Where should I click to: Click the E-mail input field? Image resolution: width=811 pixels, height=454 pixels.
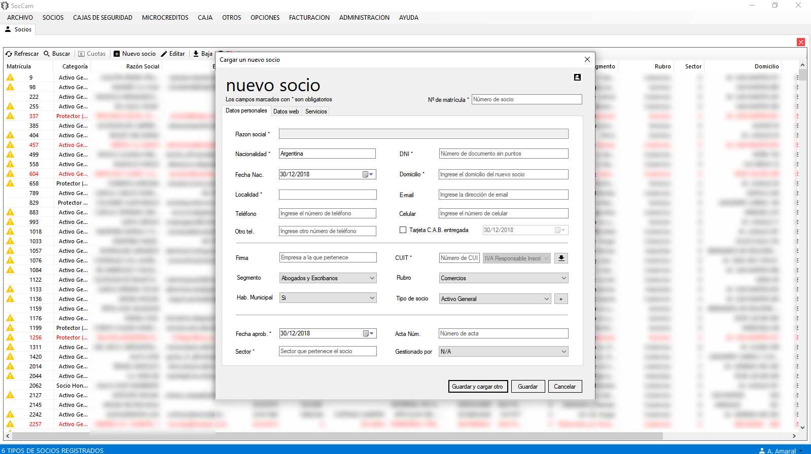click(504, 195)
